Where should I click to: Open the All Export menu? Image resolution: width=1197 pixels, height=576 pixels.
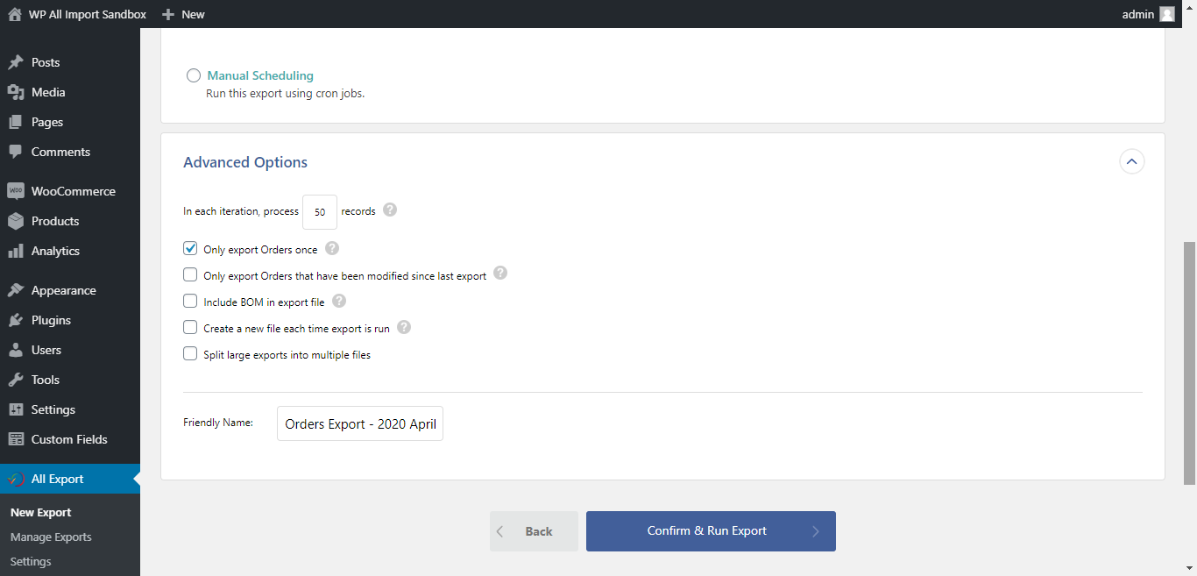click(x=70, y=479)
